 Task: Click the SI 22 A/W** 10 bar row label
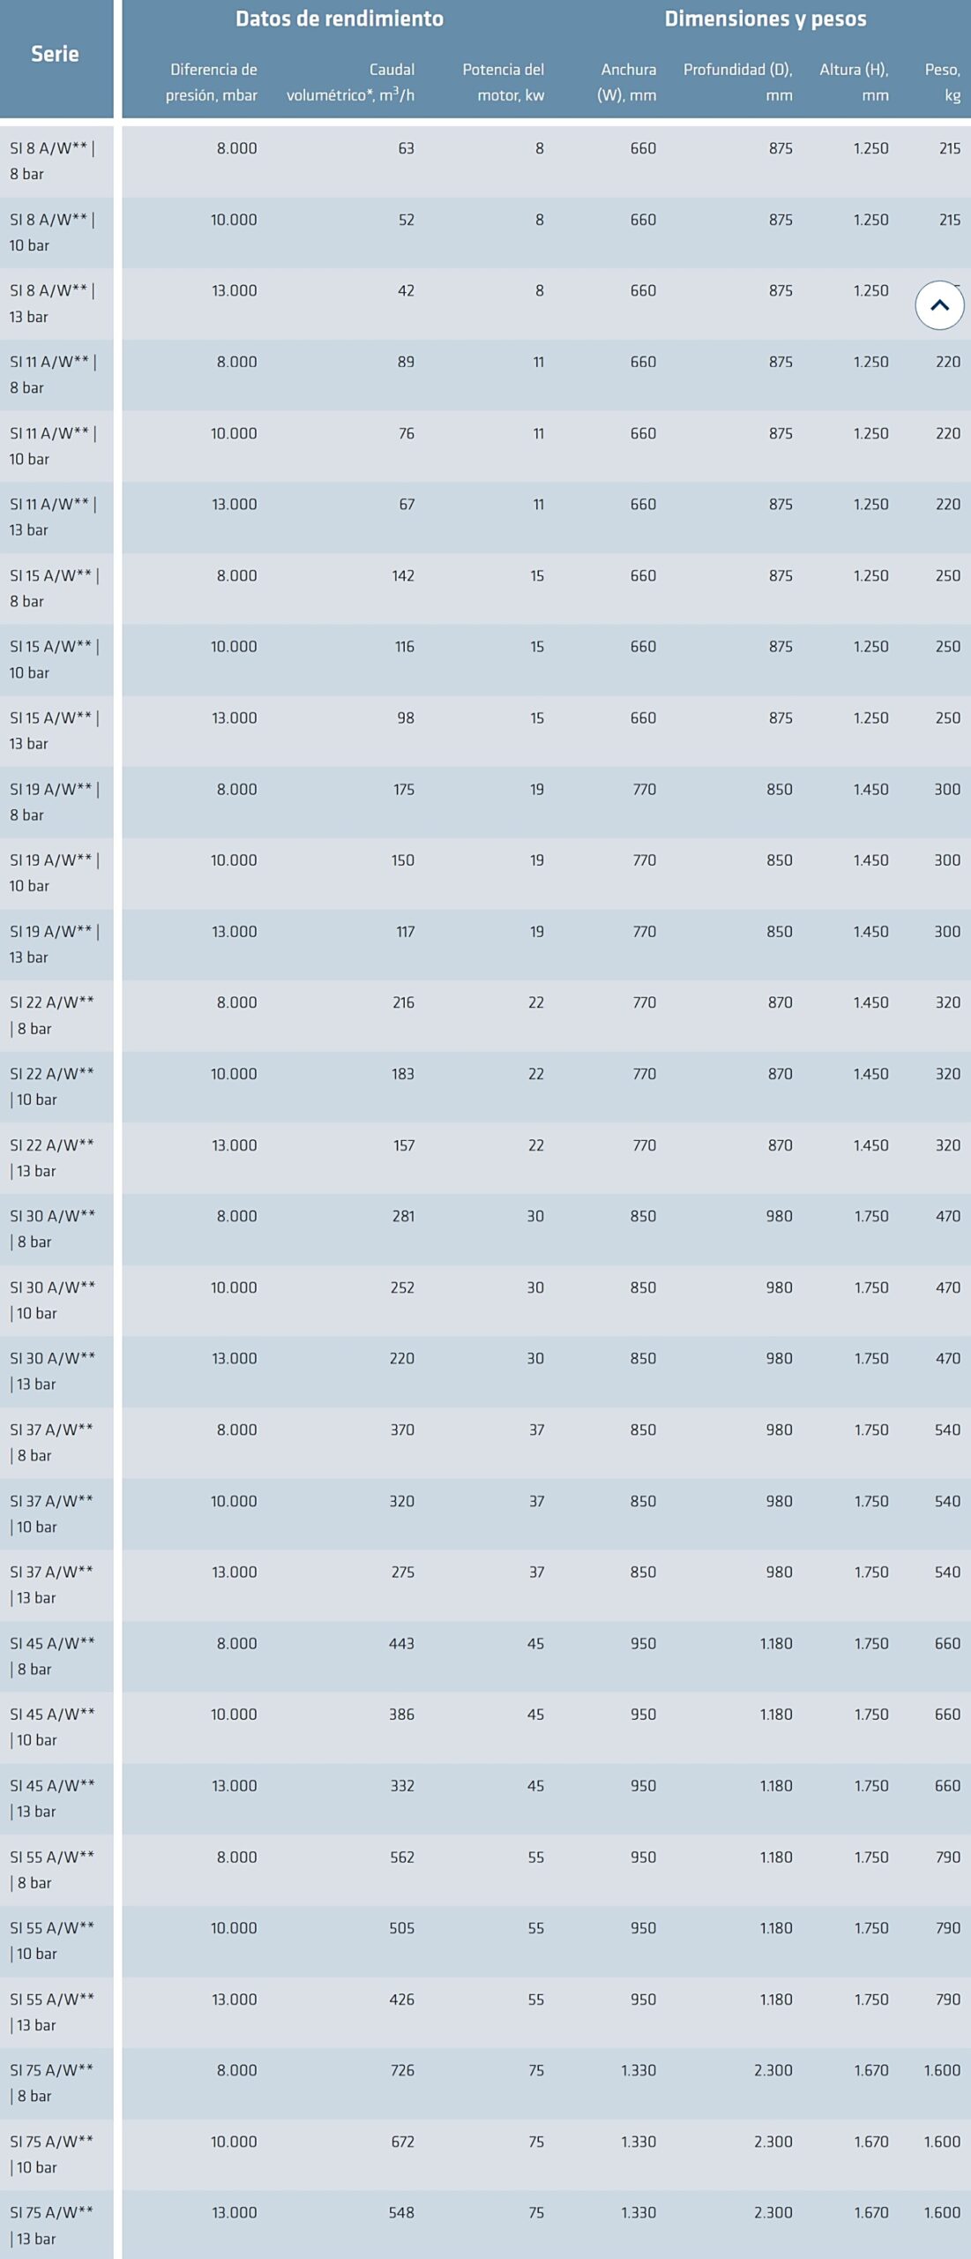52,1086
